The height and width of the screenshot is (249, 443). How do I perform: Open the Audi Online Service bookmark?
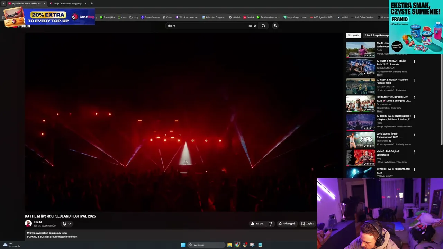point(362,17)
